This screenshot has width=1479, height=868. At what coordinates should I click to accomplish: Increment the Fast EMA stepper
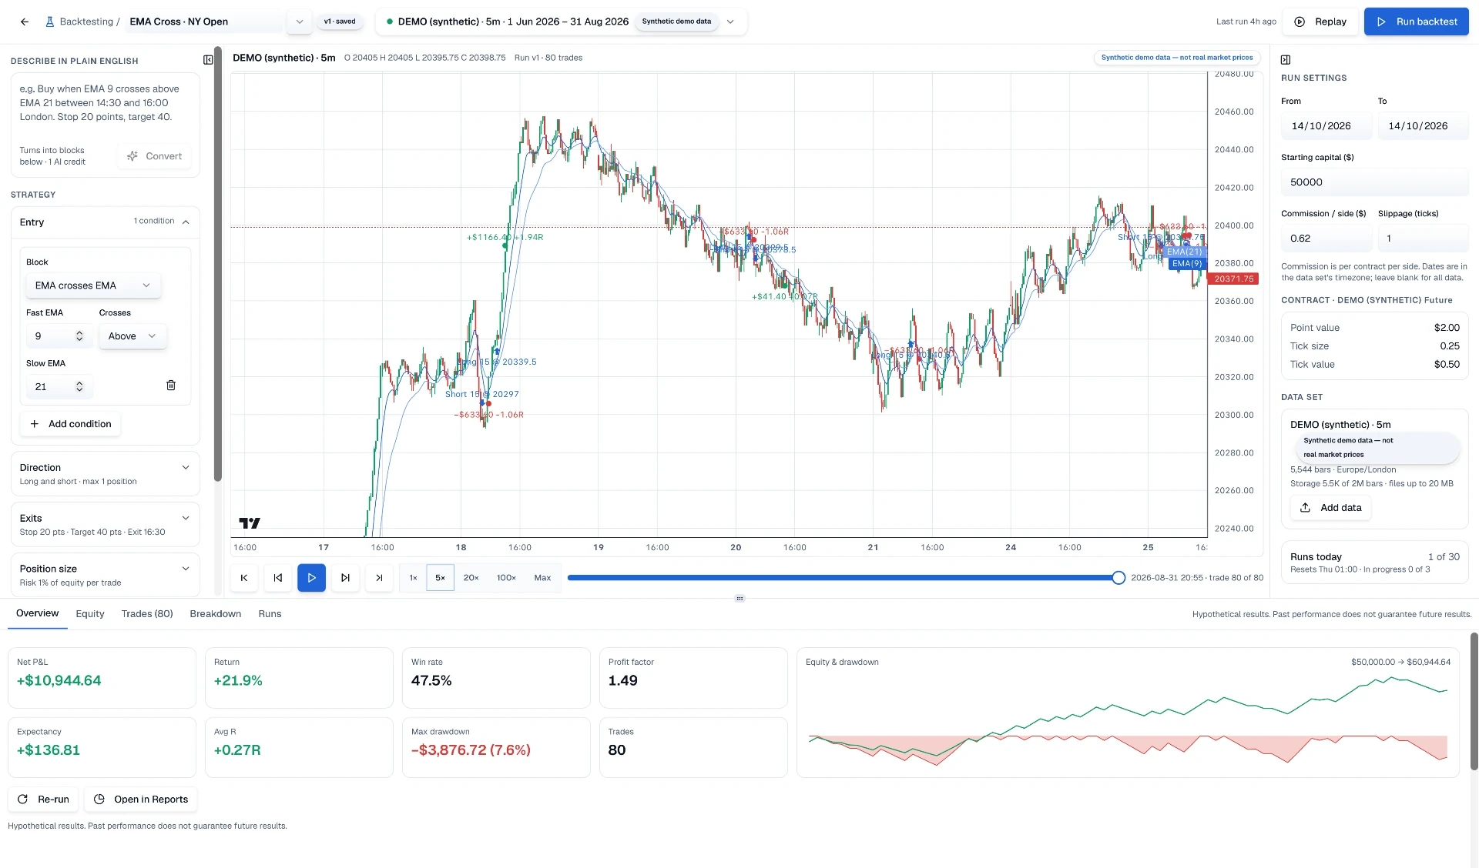click(x=79, y=333)
